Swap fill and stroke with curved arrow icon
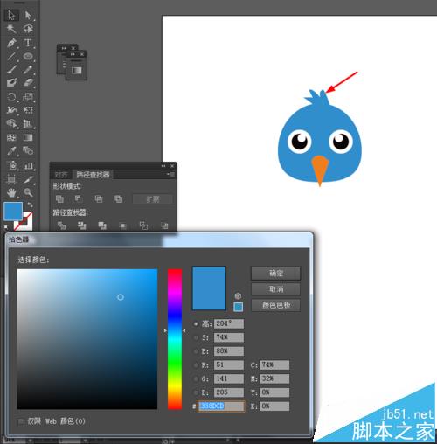The height and width of the screenshot is (444, 437). coord(30,205)
